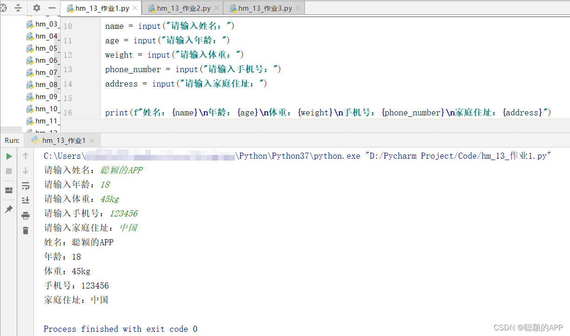The width and height of the screenshot is (570, 336).
Task: Click line number 12 in gutter
Action: [68, 55]
